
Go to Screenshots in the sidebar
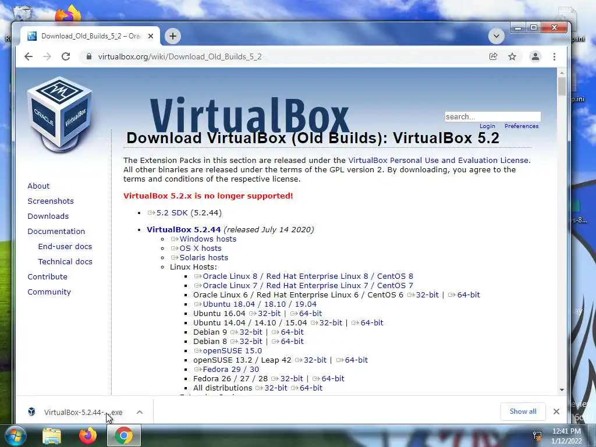[51, 201]
